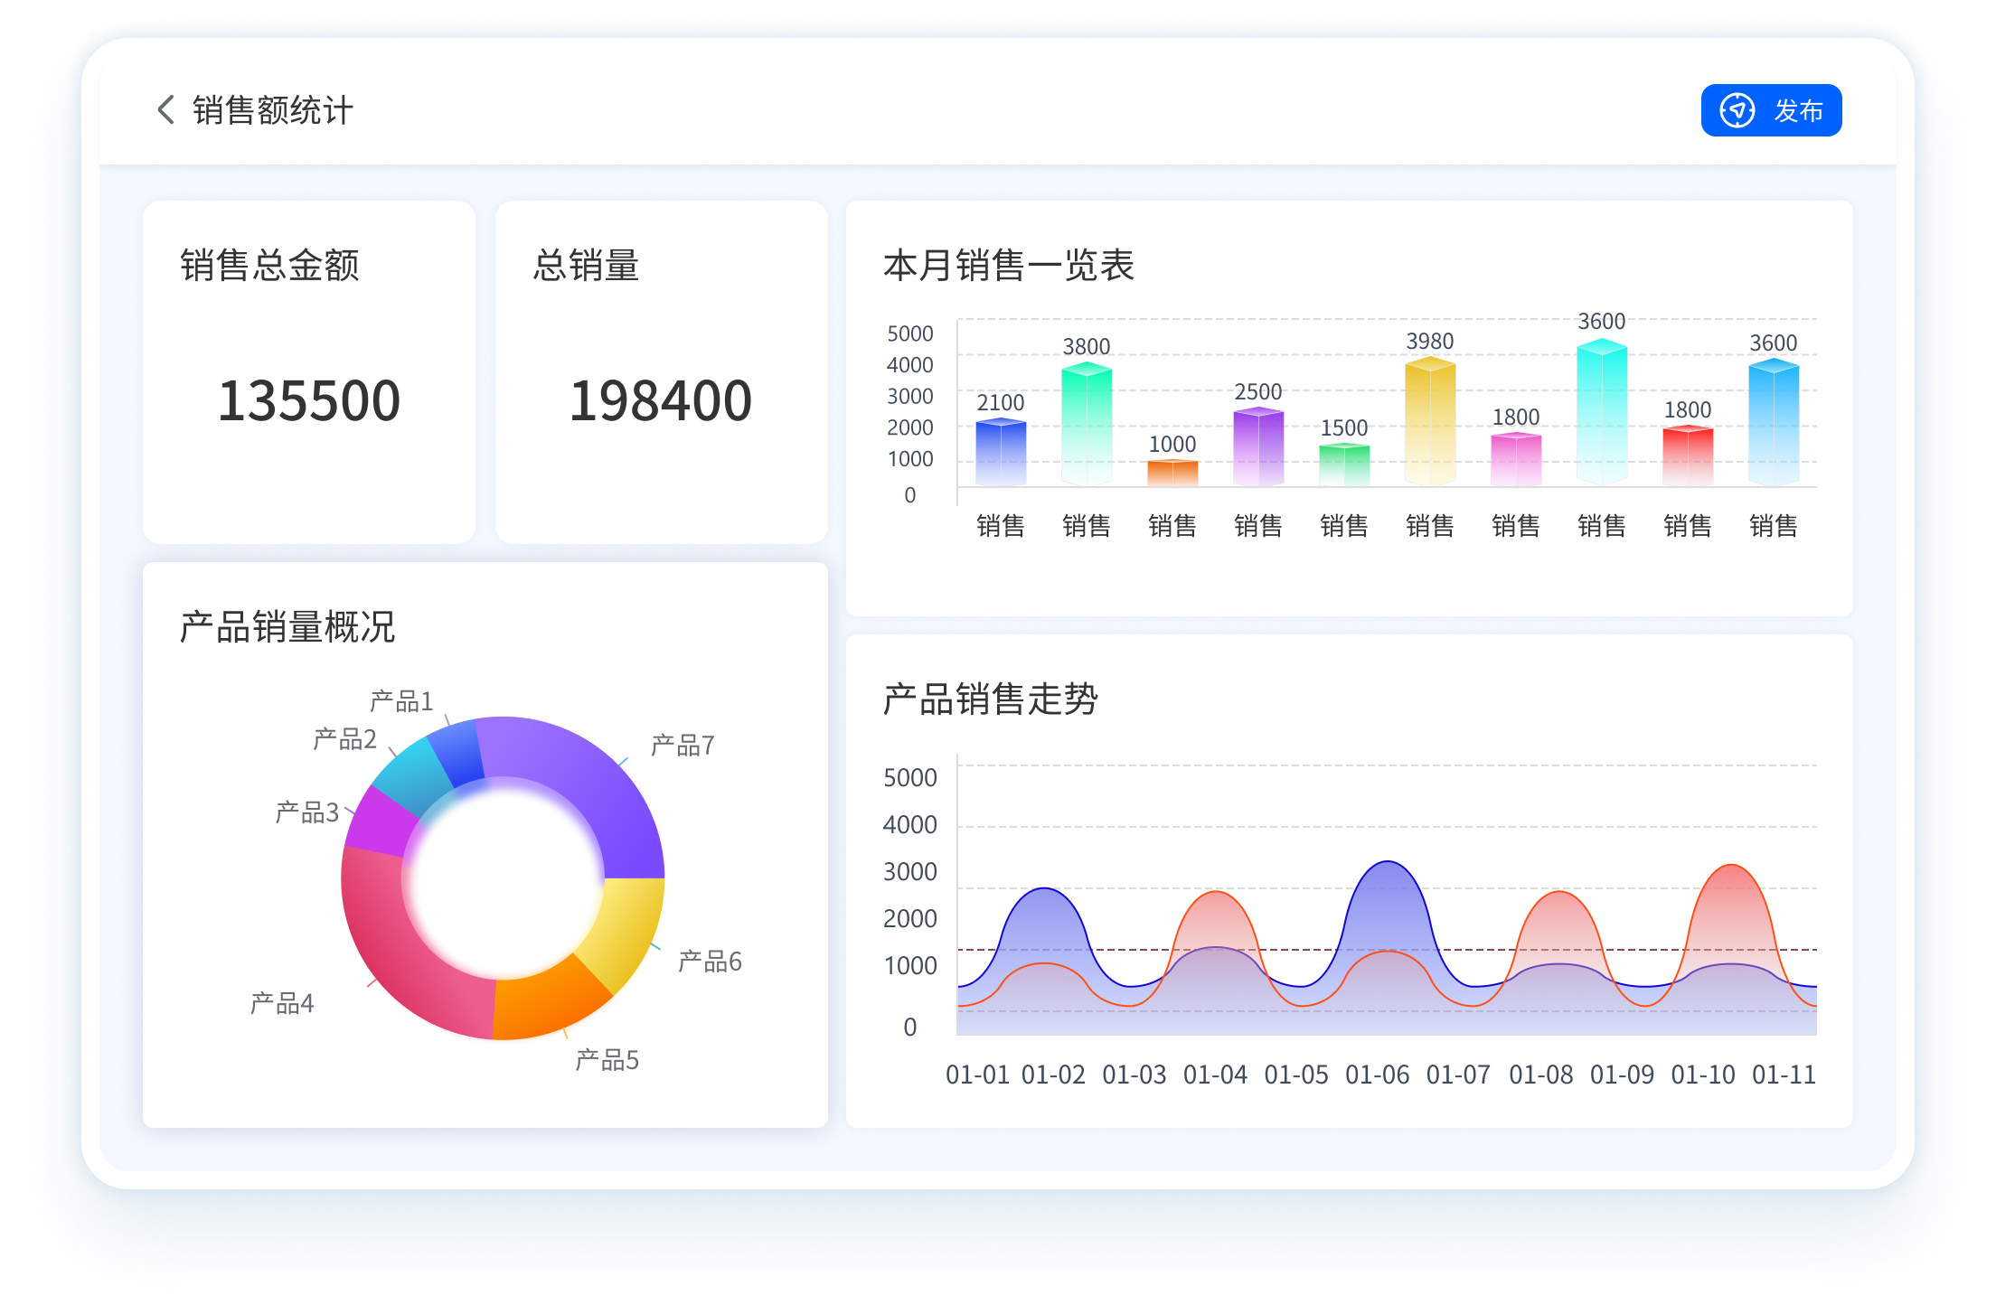Click the 销售额统计 page title
The height and width of the screenshot is (1314, 1996).
[x=272, y=110]
